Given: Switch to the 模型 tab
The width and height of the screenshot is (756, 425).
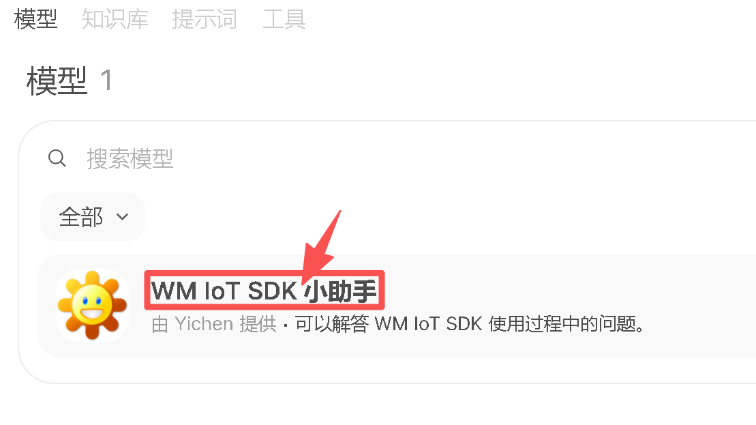Looking at the screenshot, I should [x=35, y=19].
